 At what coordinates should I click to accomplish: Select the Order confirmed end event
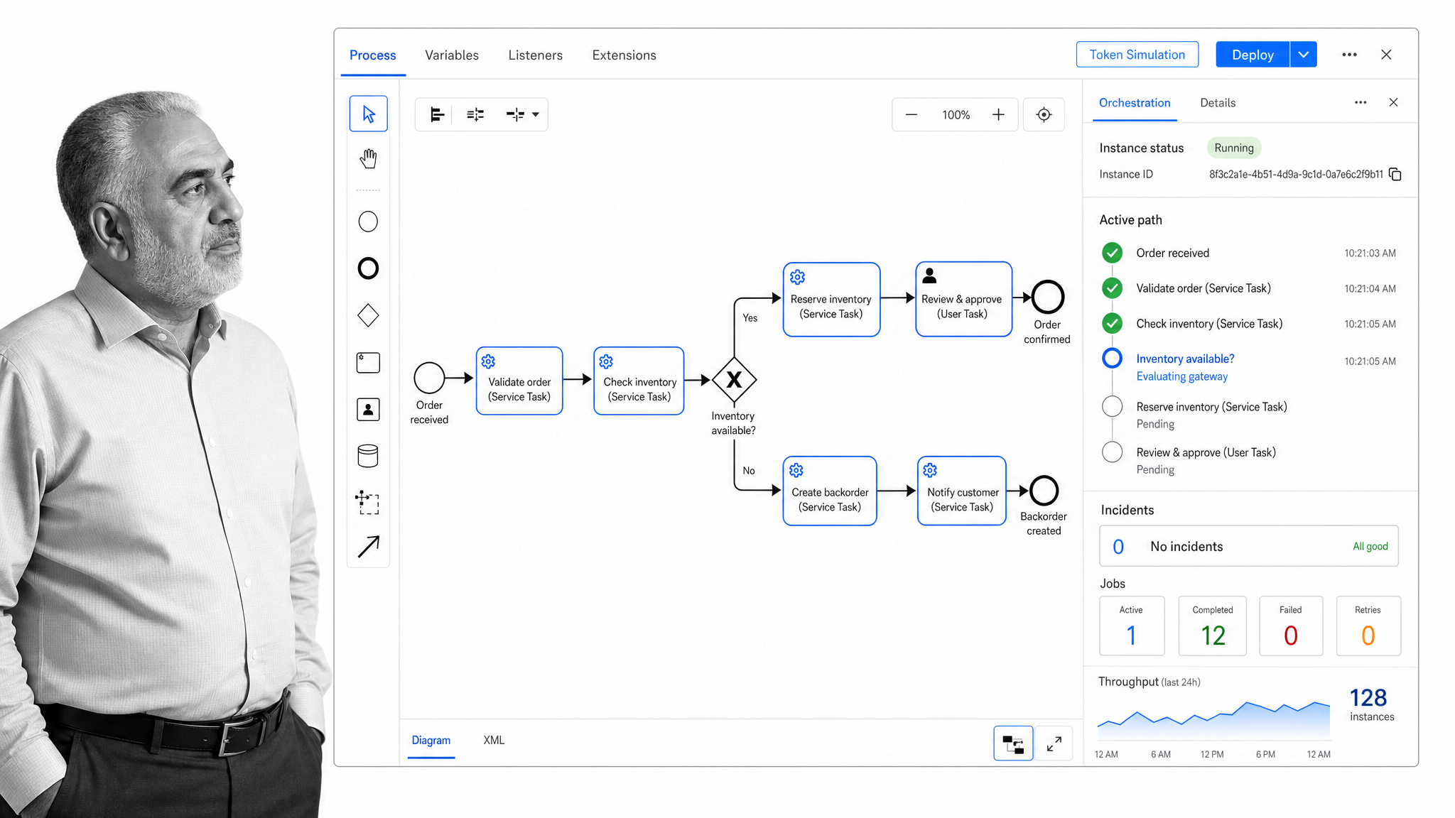coord(1047,297)
